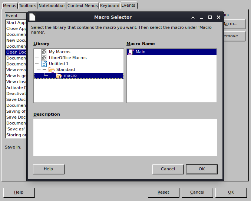Expand the LibreOffice Macros tree node
Screen dimensions: 251x201
[37, 58]
